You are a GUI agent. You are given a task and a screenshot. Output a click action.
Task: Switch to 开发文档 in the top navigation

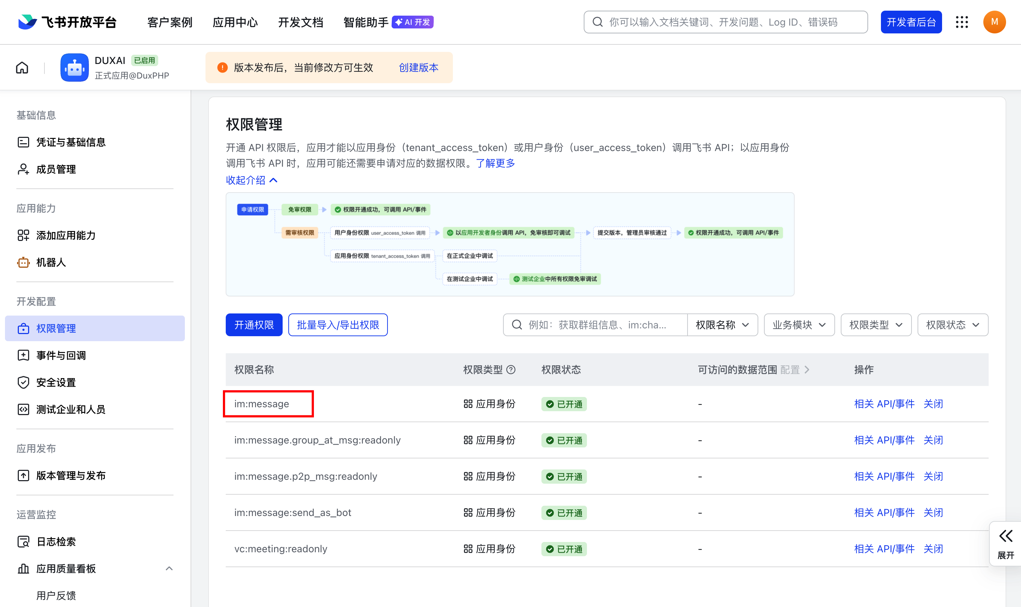pos(301,22)
